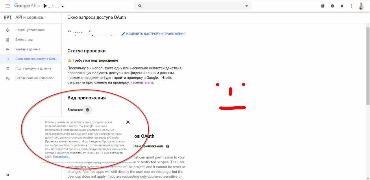Screen dimensions: 370x180
Task: Click the Библиотека library icon
Action: (8, 40)
